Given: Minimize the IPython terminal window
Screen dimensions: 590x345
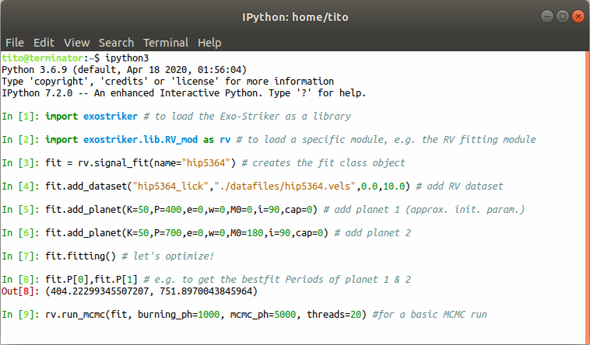Looking at the screenshot, I should [x=546, y=16].
